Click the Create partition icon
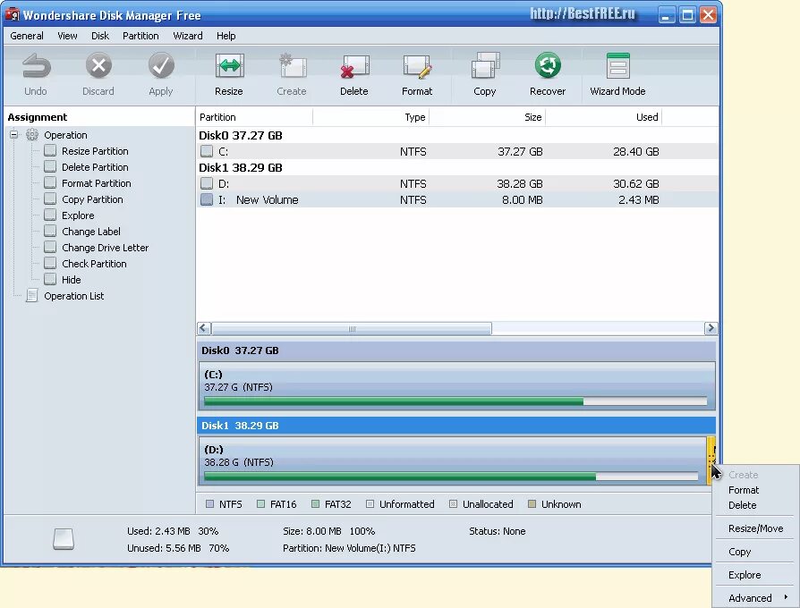This screenshot has width=800, height=608. click(293, 66)
